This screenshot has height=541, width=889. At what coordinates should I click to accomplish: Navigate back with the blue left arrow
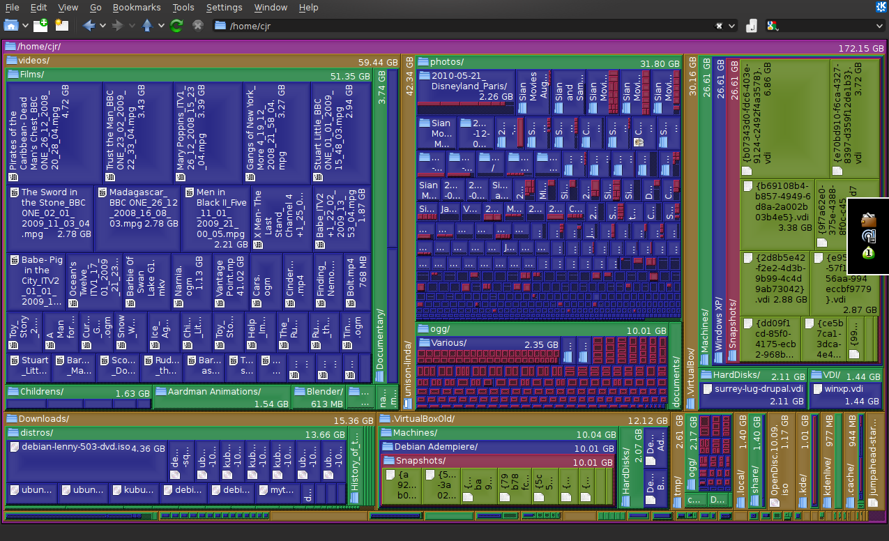point(89,26)
